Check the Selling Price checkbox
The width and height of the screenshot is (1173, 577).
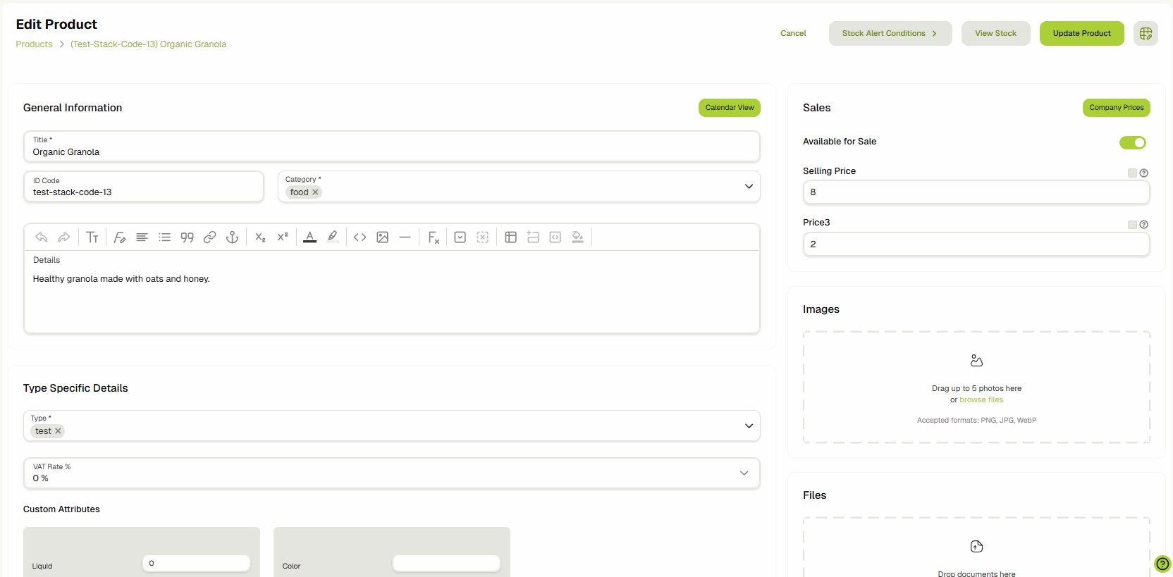pyautogui.click(x=1132, y=173)
